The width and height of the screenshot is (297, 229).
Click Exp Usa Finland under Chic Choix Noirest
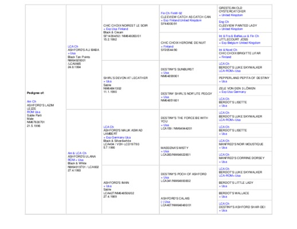pyautogui.click(x=116, y=29)
